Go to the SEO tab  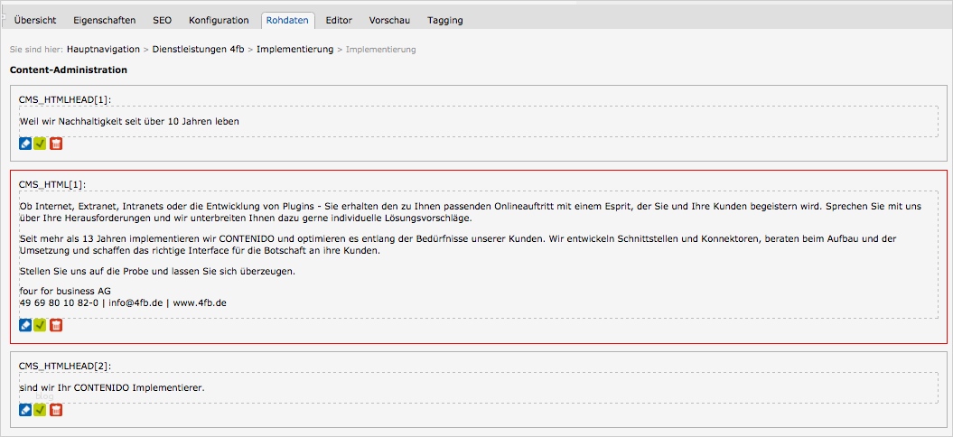162,20
